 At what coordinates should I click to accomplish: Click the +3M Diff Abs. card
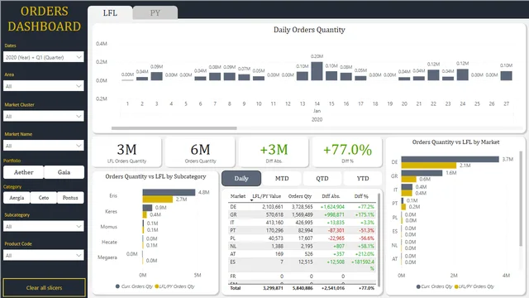pyautogui.click(x=274, y=152)
